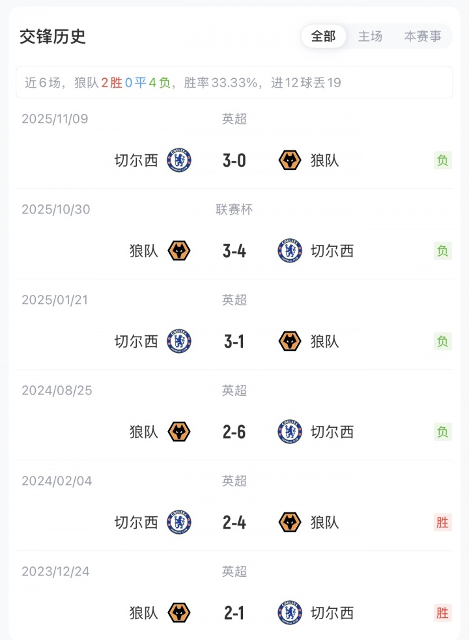Click the 胜 result tag for 2023/12/24

click(x=443, y=613)
